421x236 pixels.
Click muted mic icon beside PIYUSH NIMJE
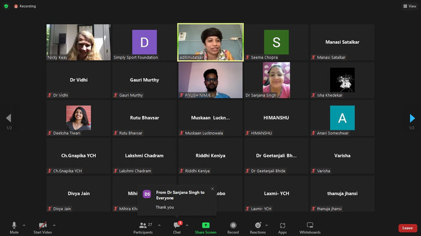pos(182,95)
